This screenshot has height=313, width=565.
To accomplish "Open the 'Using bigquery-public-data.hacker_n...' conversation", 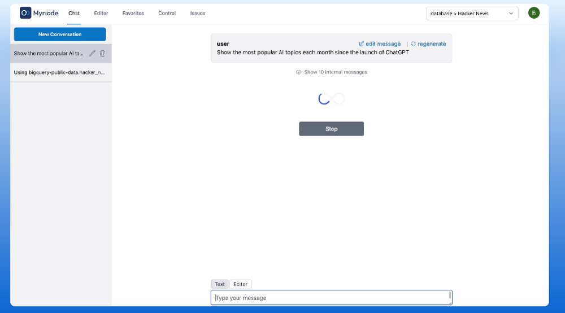I will click(61, 72).
